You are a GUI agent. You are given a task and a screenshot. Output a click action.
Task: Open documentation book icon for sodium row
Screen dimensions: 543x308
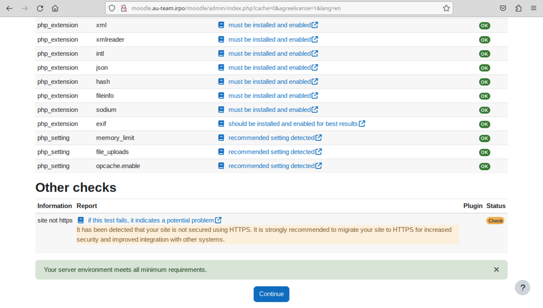[x=221, y=110]
